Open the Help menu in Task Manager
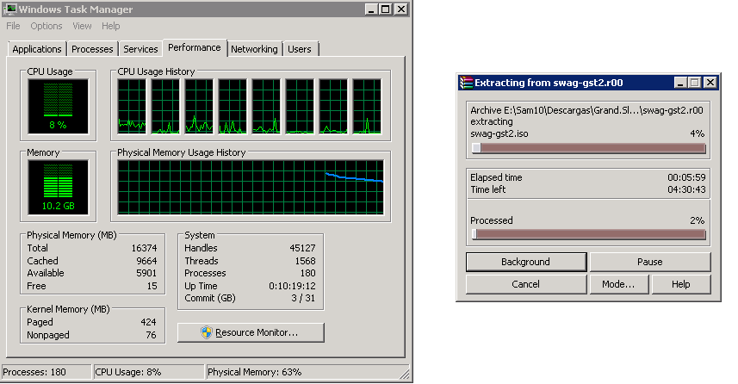Image resolution: width=738 pixels, height=384 pixels. 110,26
